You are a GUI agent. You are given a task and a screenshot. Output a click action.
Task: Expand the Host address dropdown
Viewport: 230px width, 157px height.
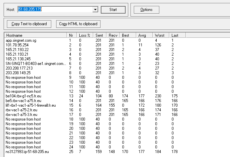tap(96, 10)
